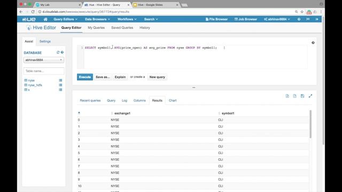Open the Chrome menu dots
Image resolution: width=342 pixels, height=192 pixels.
click(321, 12)
